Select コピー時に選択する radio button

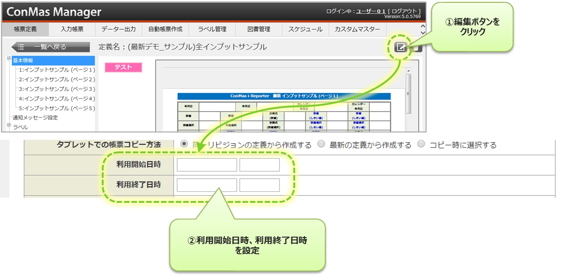421,144
